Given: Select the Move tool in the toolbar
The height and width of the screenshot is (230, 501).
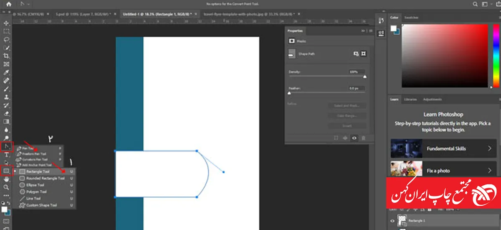Looking at the screenshot, I should pos(6,23).
